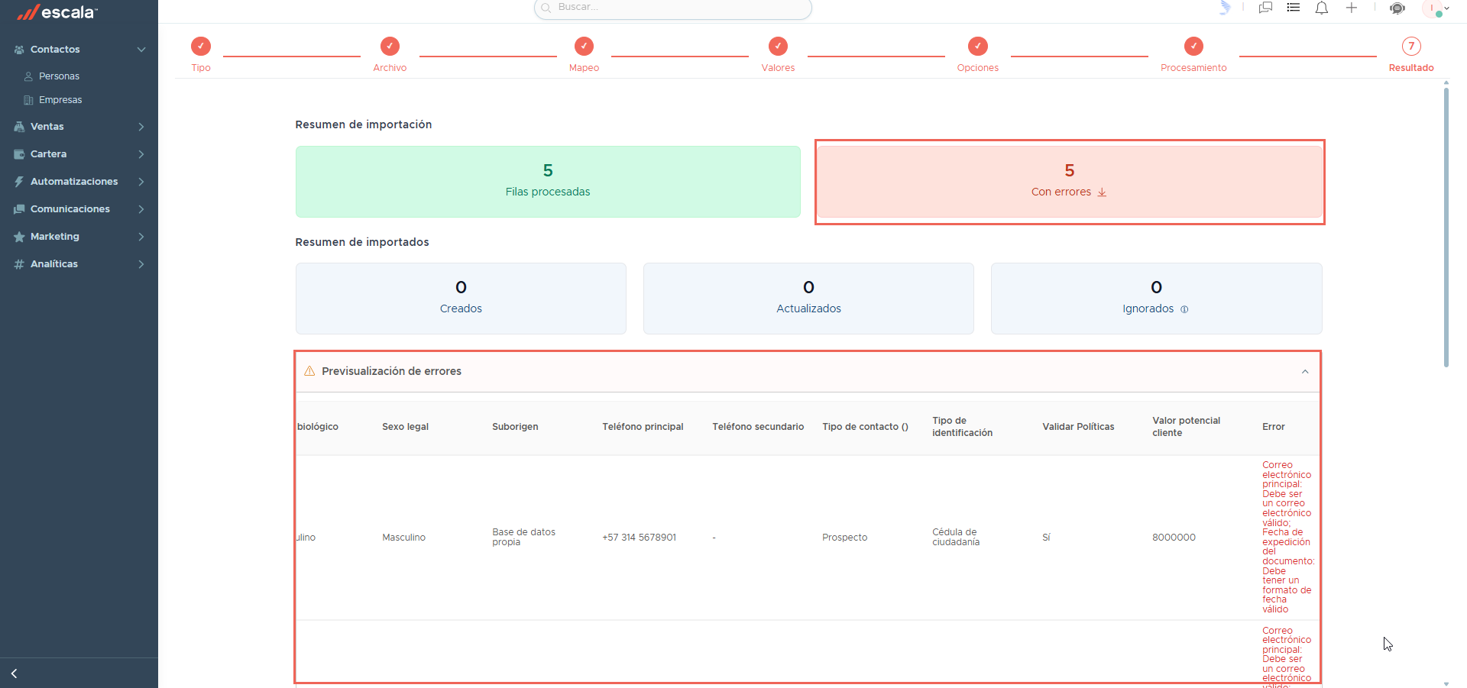
Task: Click step 7 Resultado circle
Action: click(x=1411, y=46)
